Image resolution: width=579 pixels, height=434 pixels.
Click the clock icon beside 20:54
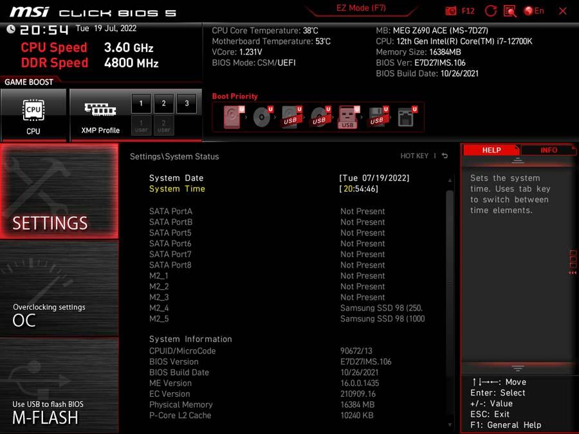click(x=11, y=29)
